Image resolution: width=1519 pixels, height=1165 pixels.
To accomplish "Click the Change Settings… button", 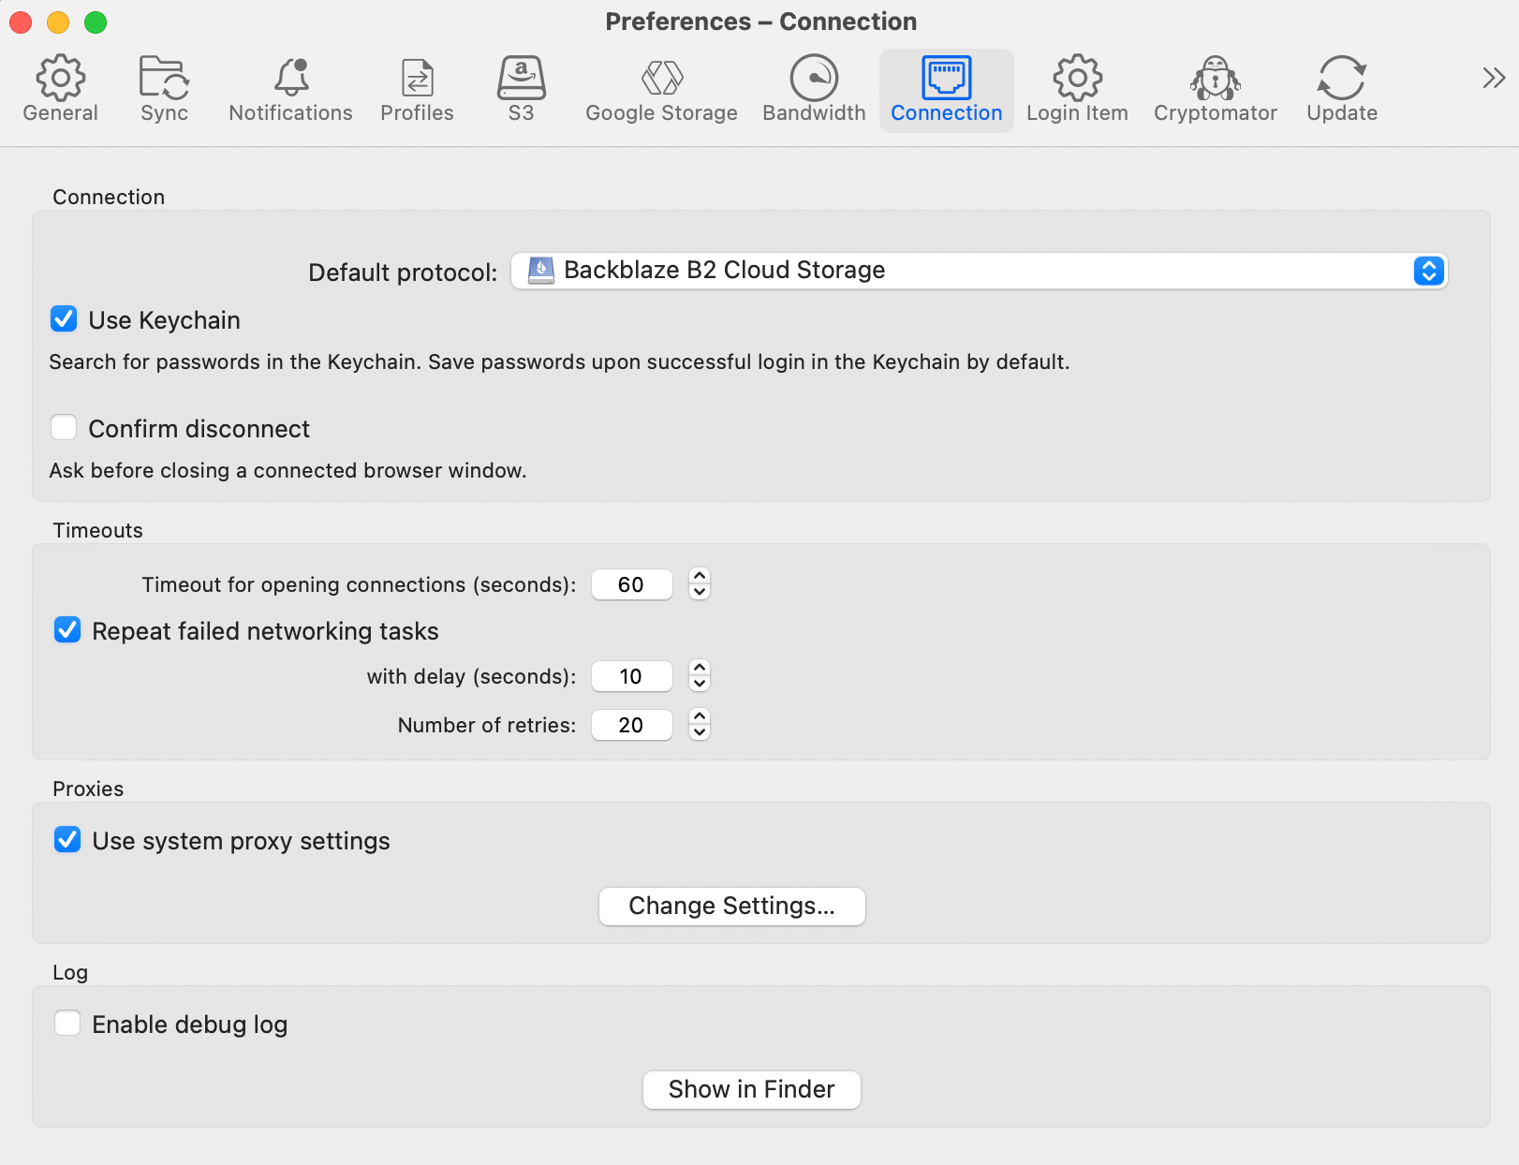I will tap(732, 906).
